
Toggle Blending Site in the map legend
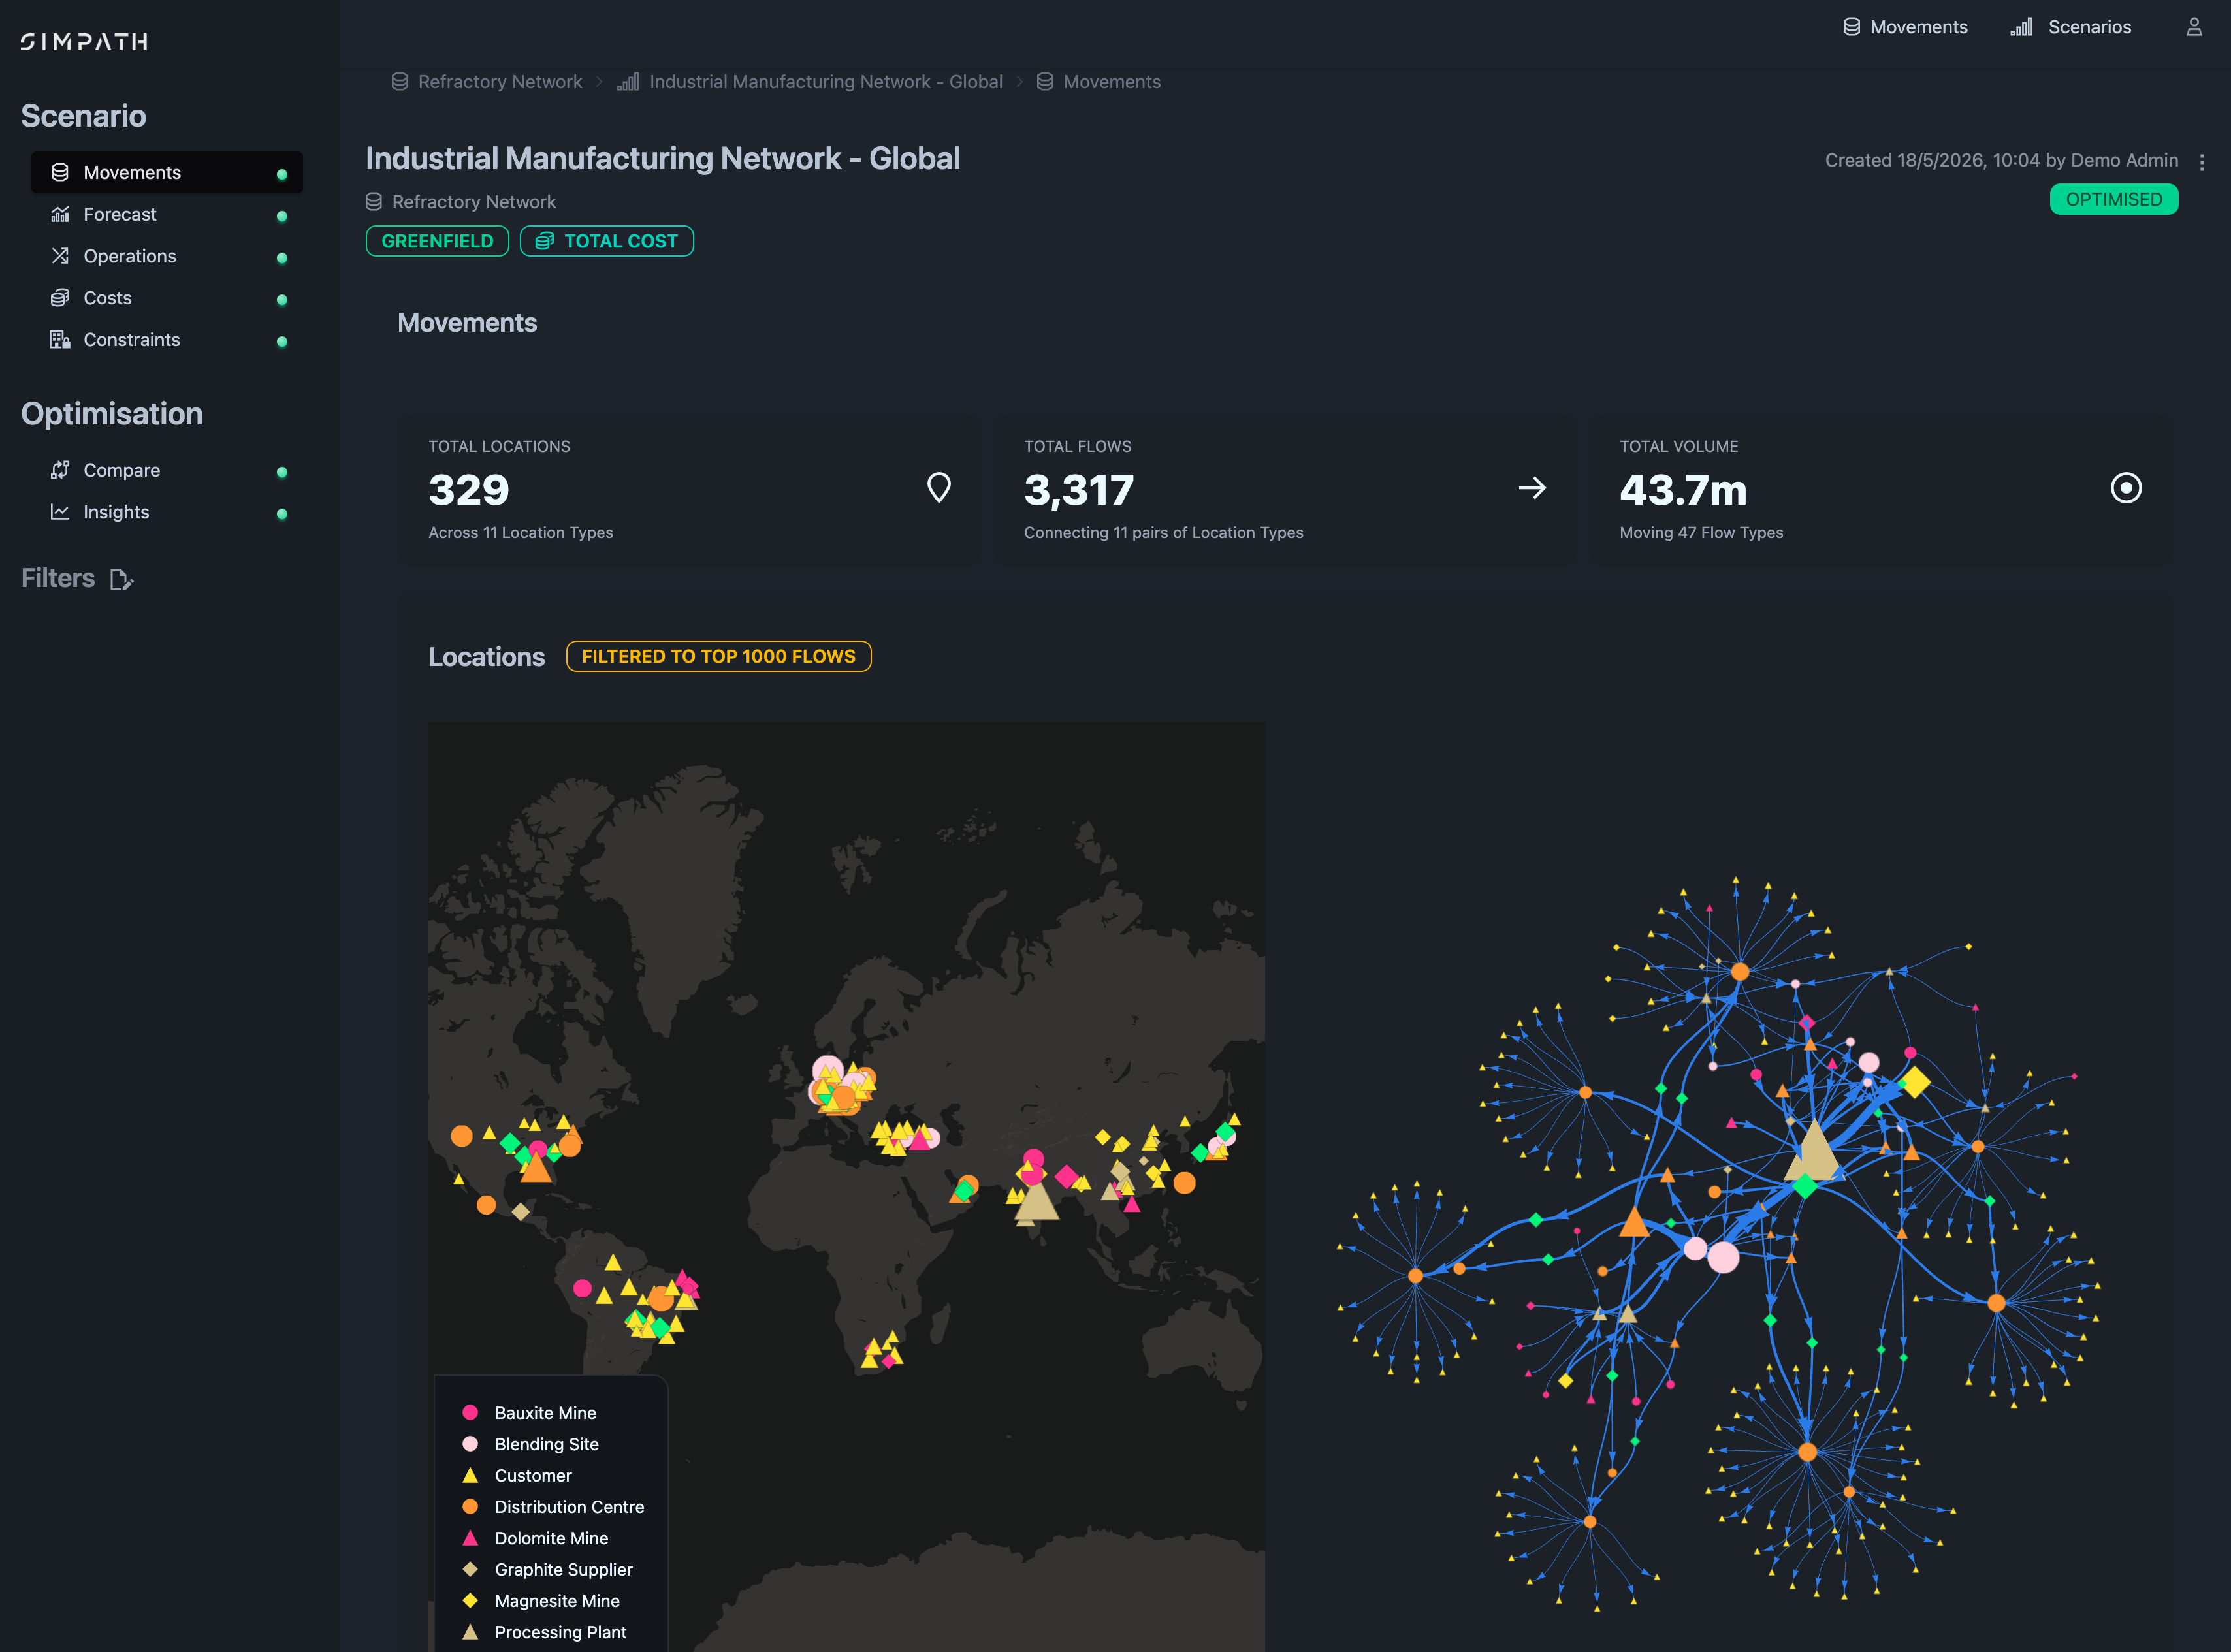(x=531, y=1444)
